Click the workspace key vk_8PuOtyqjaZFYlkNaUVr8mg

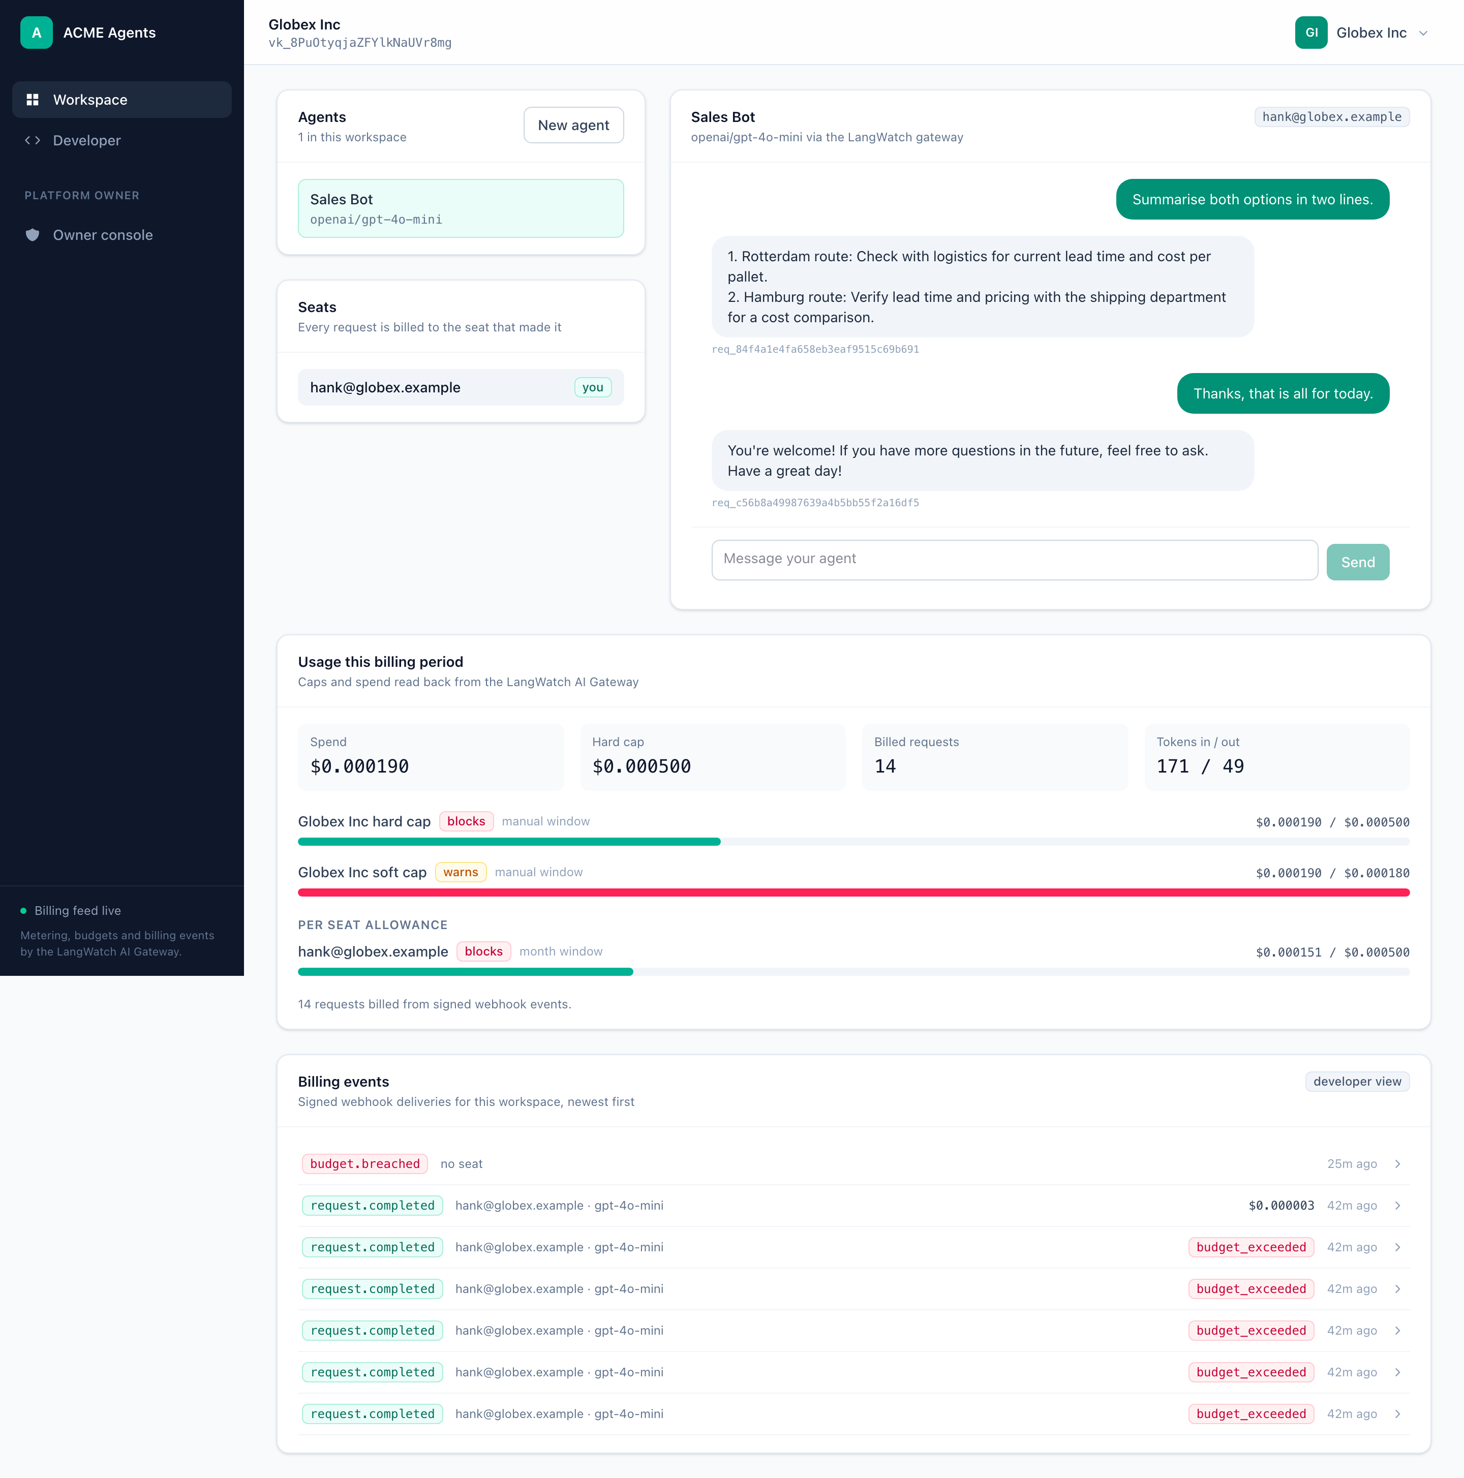coord(360,43)
